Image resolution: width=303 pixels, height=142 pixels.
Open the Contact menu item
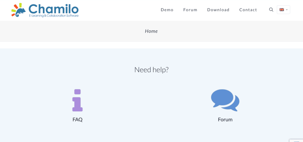[248, 10]
